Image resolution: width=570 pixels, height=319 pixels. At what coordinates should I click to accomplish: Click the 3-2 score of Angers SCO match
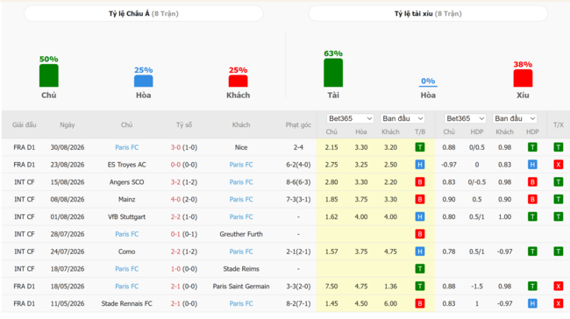coord(175,182)
